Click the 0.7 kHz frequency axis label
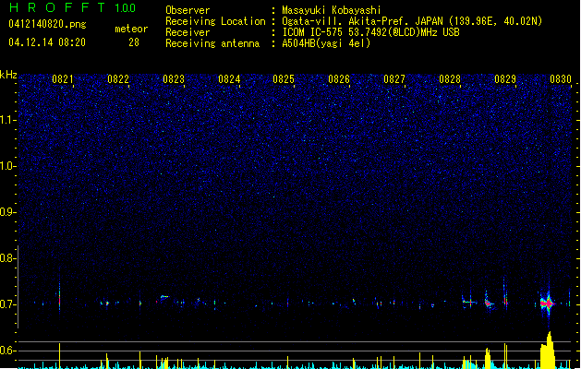Screen dimensions: 581x369 point(7,304)
